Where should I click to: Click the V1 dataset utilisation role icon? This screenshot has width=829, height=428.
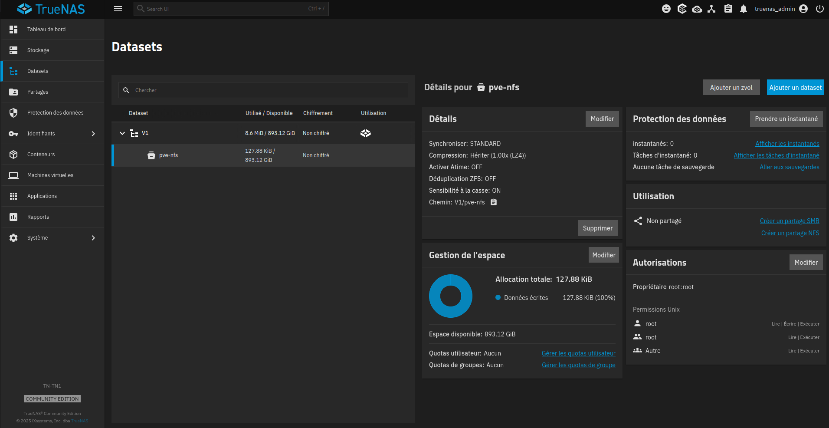pos(366,133)
